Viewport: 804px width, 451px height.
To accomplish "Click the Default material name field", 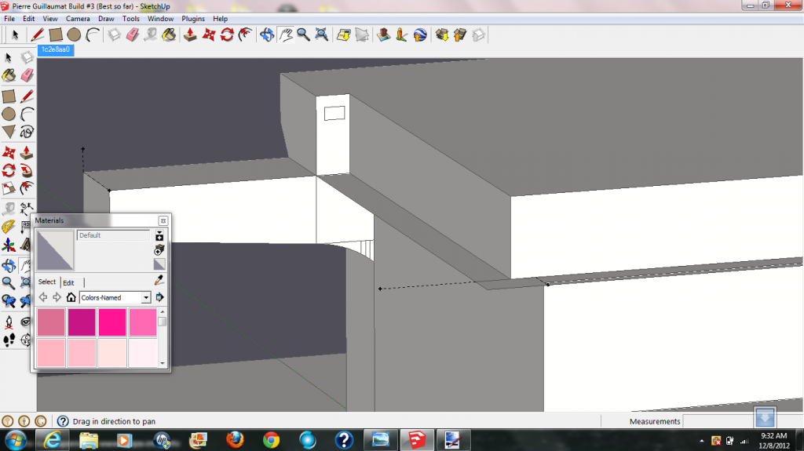I will pos(114,235).
